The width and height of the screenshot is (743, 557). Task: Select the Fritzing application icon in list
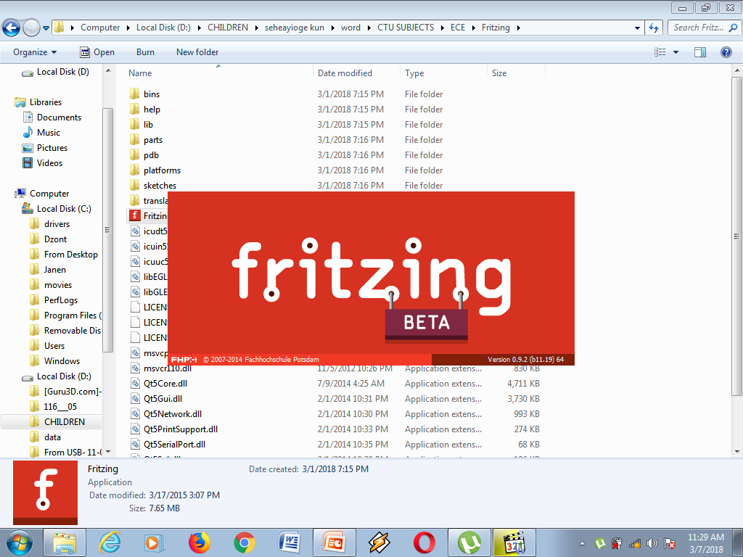pyautogui.click(x=135, y=215)
